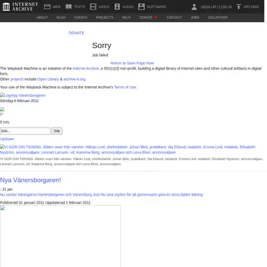The height and width of the screenshot is (267, 267).
Task: Open the Contact menu item
Action: [174, 17]
